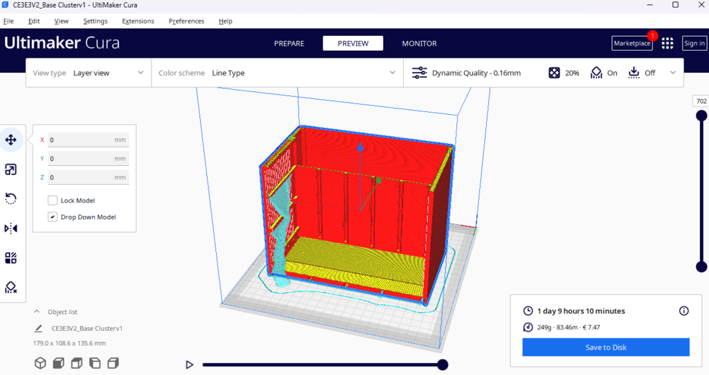709x375 pixels.
Task: Select the Support Blocker tool
Action: [11, 287]
